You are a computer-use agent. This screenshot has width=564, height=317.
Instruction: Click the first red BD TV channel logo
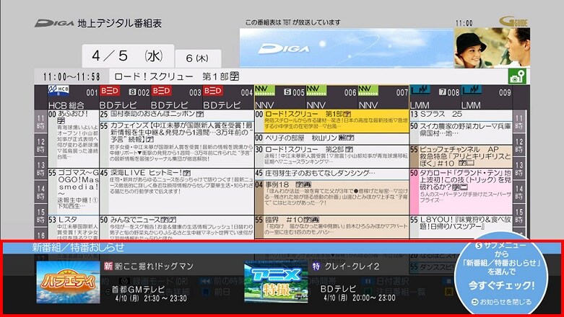pos(110,91)
